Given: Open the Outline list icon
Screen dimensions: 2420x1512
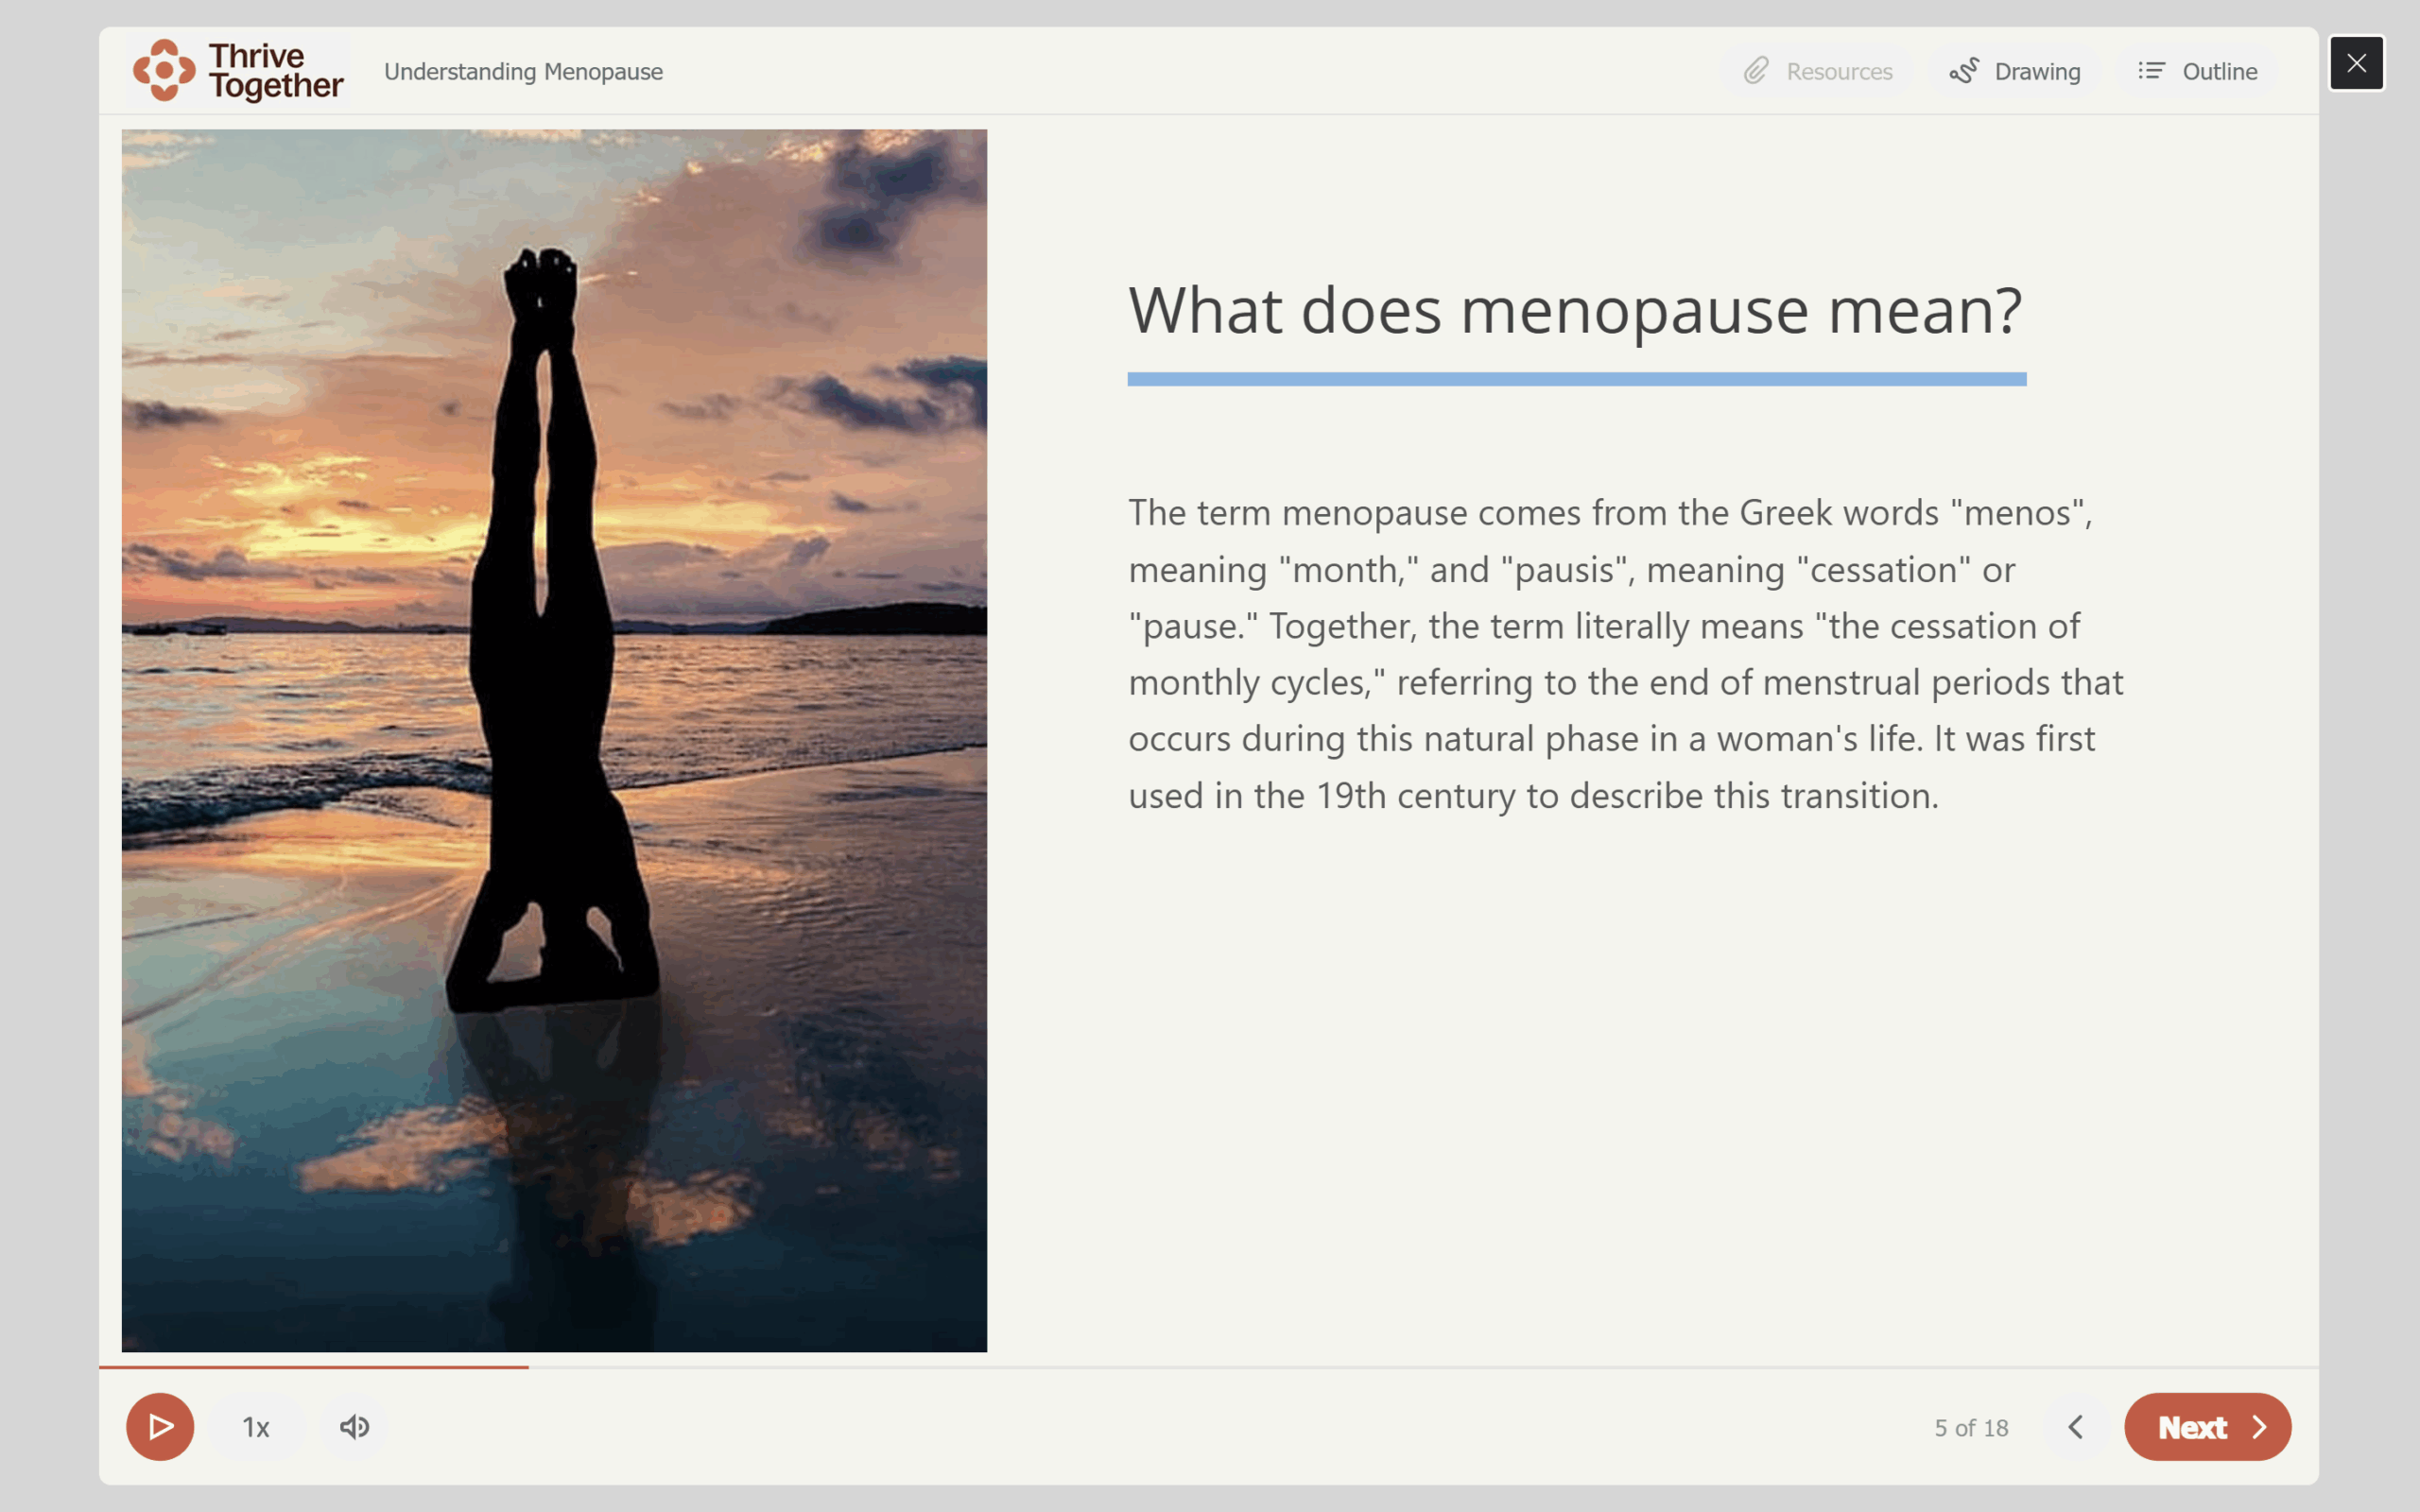Looking at the screenshot, I should click(x=2153, y=70).
